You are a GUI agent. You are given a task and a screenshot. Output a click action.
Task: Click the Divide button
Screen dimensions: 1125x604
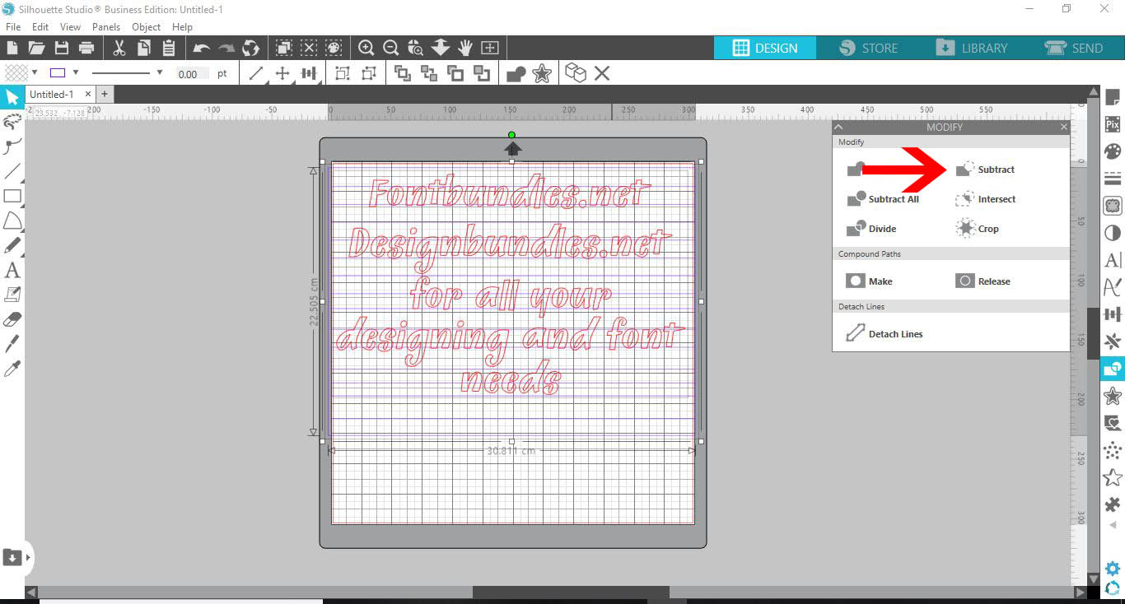[x=871, y=229]
